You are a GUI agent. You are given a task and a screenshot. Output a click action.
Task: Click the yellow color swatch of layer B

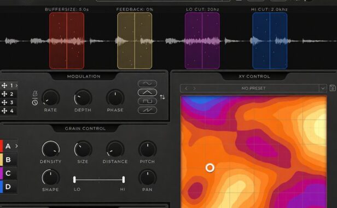[x=1, y=160]
